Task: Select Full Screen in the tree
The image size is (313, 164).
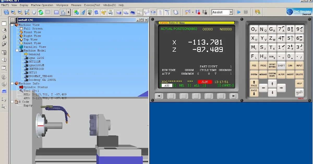Action: (33, 29)
